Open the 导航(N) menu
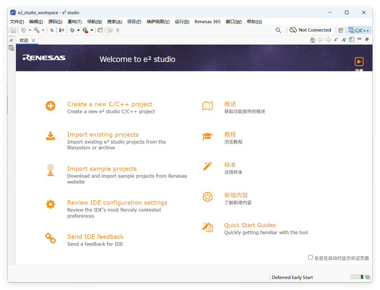This screenshot has width=380, height=290. 94,21
